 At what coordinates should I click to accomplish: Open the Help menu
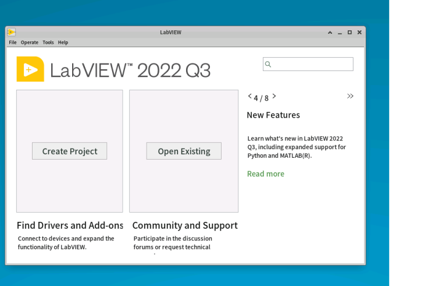(x=63, y=43)
